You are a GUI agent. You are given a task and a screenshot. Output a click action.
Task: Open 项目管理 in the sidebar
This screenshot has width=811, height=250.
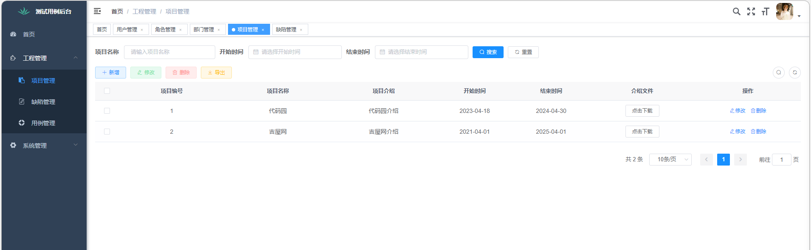click(x=44, y=81)
